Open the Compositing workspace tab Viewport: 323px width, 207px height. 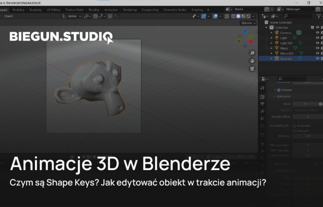pos(150,10)
